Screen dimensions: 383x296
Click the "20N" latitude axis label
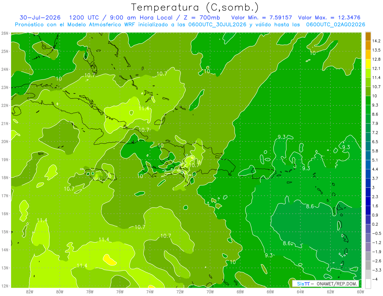tap(4, 141)
